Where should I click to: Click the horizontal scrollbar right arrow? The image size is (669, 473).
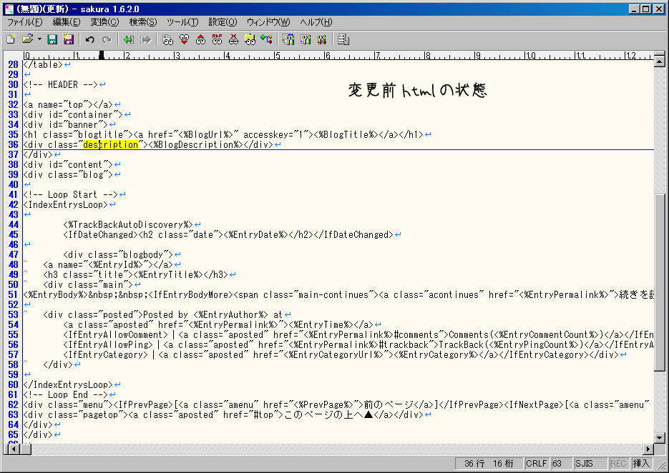pyautogui.click(x=648, y=449)
